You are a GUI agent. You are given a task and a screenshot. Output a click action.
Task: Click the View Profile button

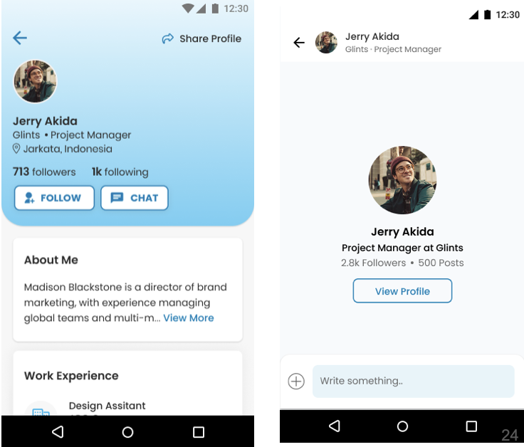402,291
